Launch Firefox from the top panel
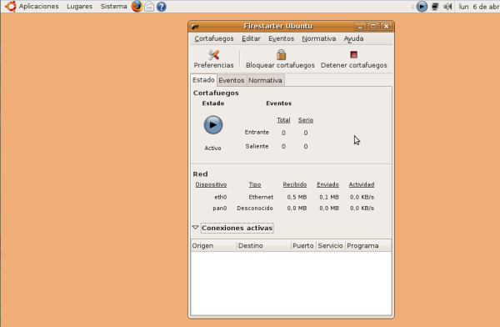The image size is (500, 327). coord(137,7)
